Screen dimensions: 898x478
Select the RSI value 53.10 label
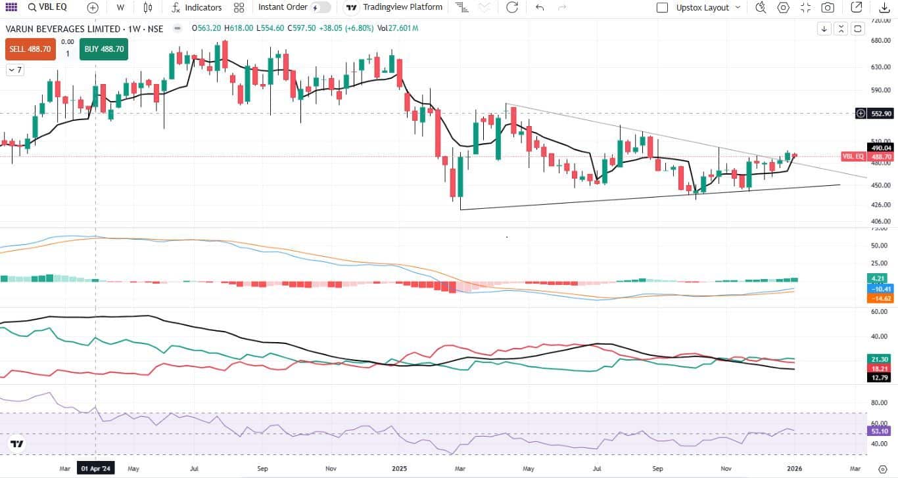click(x=880, y=431)
